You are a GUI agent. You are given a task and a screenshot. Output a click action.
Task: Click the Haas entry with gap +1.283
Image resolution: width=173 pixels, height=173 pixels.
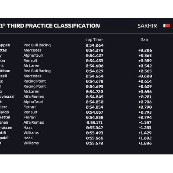[x=28, y=128]
